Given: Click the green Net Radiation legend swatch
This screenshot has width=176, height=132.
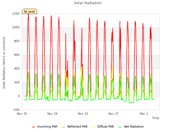Looking at the screenshot, I should [120, 127].
